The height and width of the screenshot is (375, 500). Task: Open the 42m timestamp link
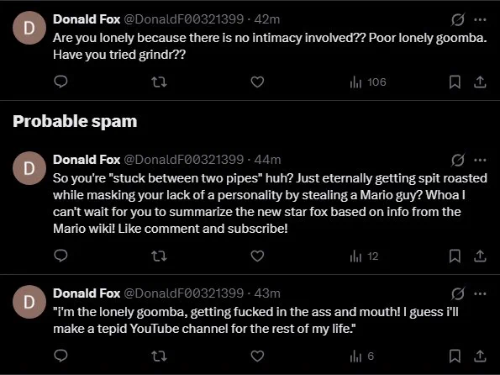tap(267, 19)
